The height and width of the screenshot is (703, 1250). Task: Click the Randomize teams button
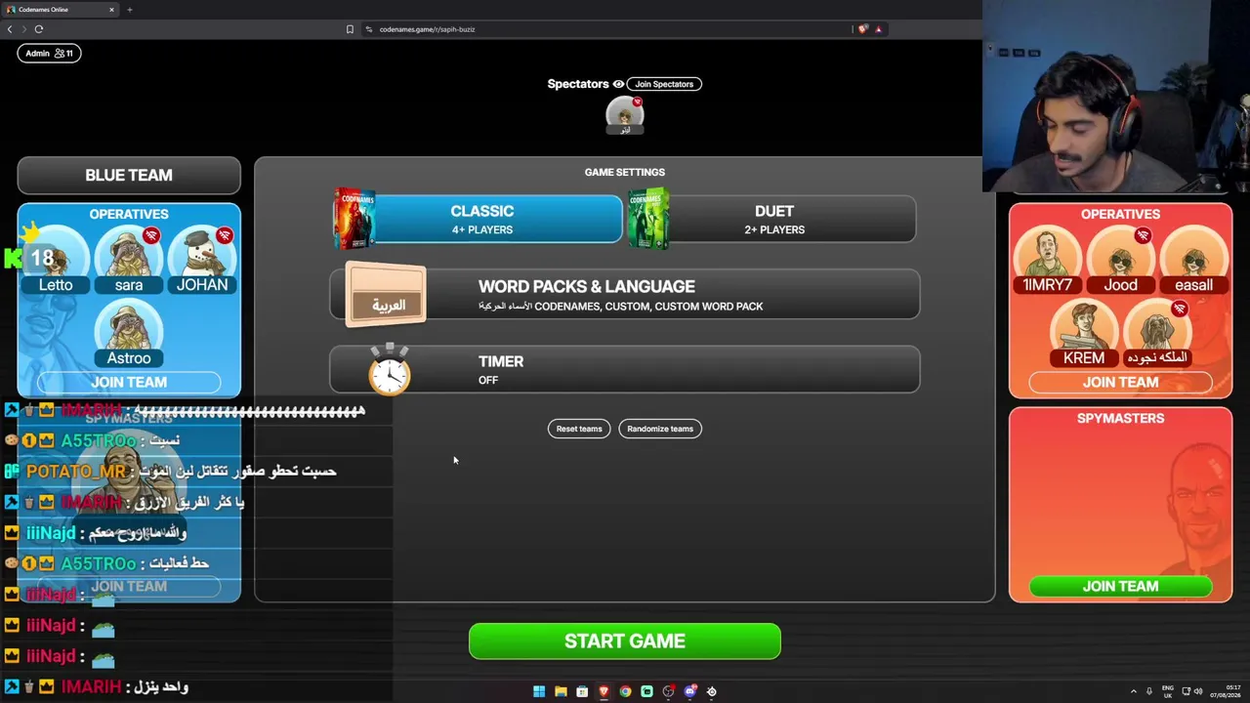tap(660, 429)
